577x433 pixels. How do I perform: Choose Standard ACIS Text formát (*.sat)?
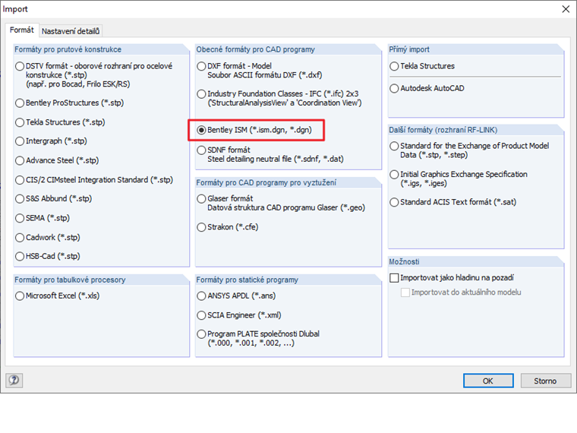(x=394, y=202)
